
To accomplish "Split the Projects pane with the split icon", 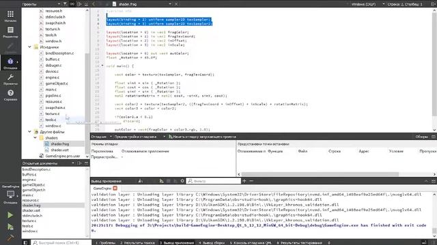I will pos(79,4).
